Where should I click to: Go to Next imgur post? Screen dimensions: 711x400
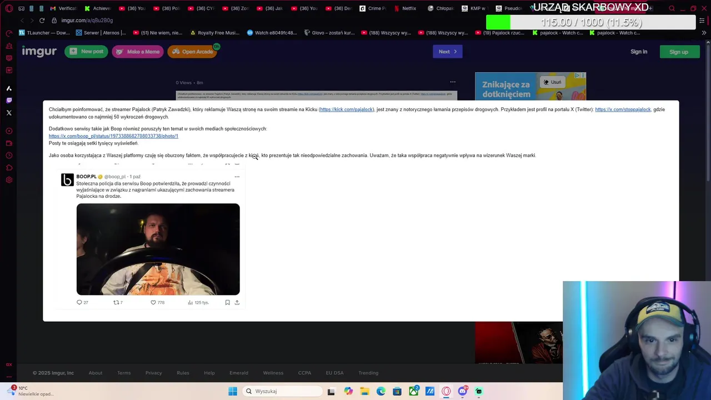[x=447, y=52]
